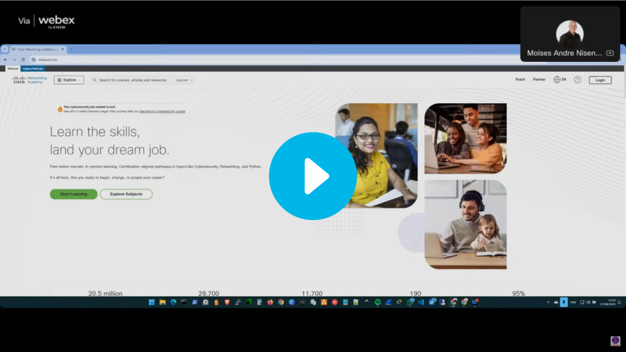Click the browser forward arrow
626x352 pixels.
coord(14,59)
